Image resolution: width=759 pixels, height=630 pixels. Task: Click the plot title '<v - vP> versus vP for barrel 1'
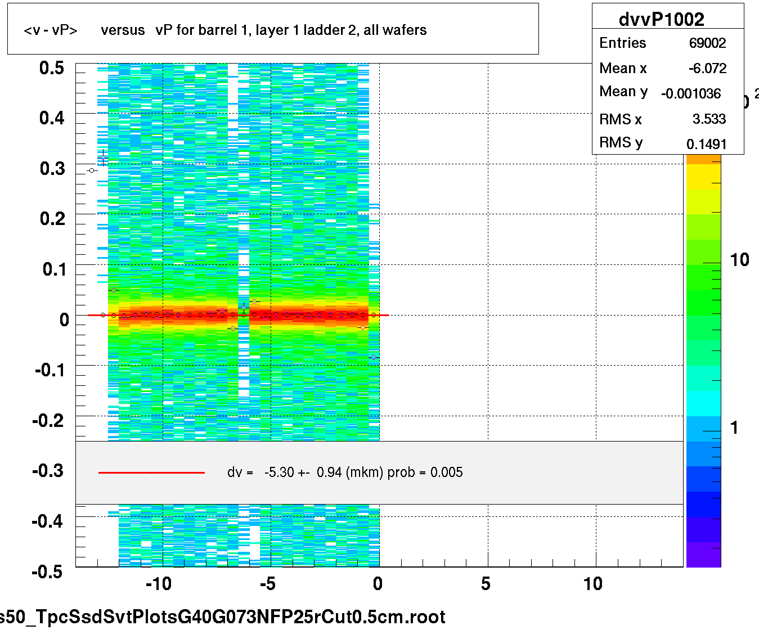click(x=225, y=30)
